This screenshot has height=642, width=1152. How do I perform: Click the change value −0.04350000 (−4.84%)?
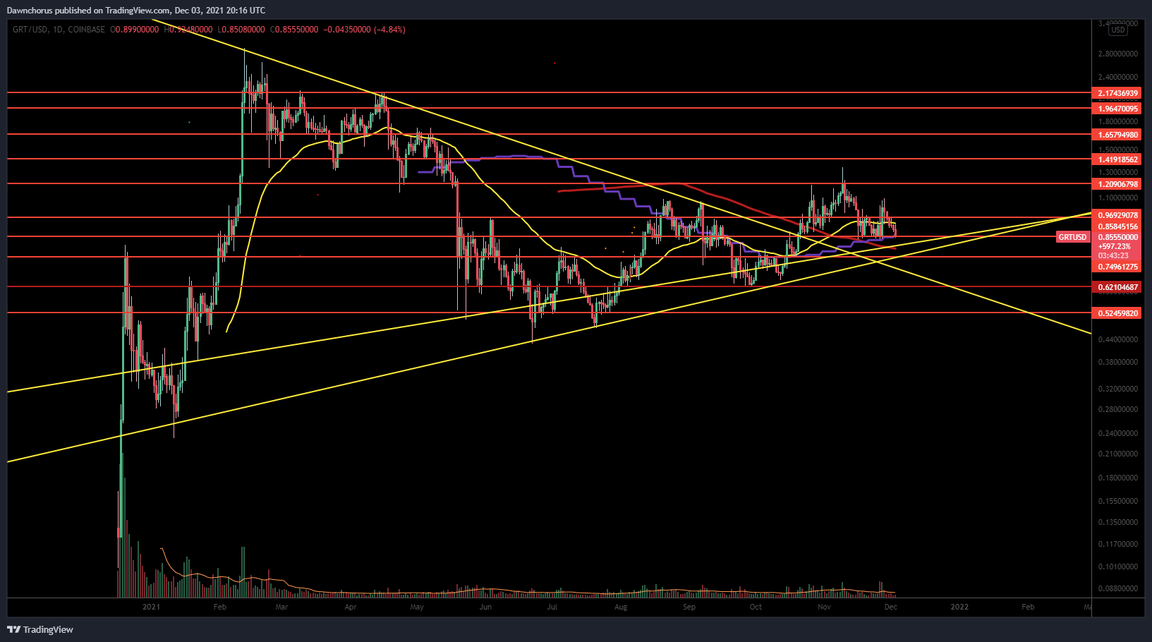(x=363, y=30)
